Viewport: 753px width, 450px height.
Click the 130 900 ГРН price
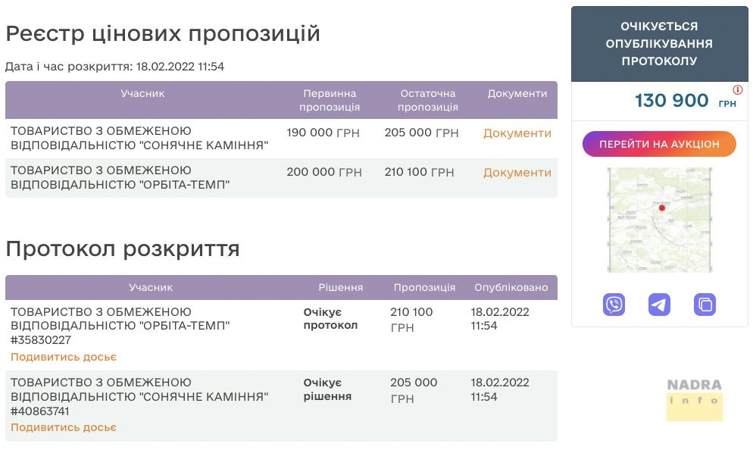pyautogui.click(x=672, y=101)
